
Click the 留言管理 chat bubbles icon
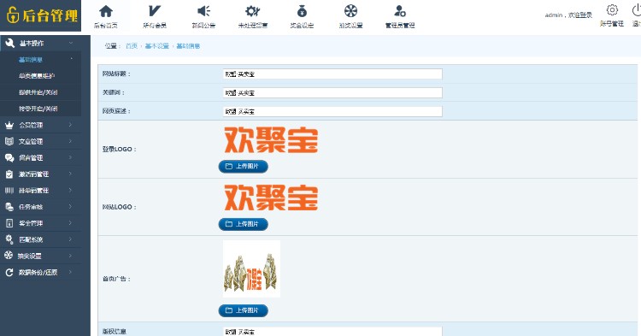point(9,158)
